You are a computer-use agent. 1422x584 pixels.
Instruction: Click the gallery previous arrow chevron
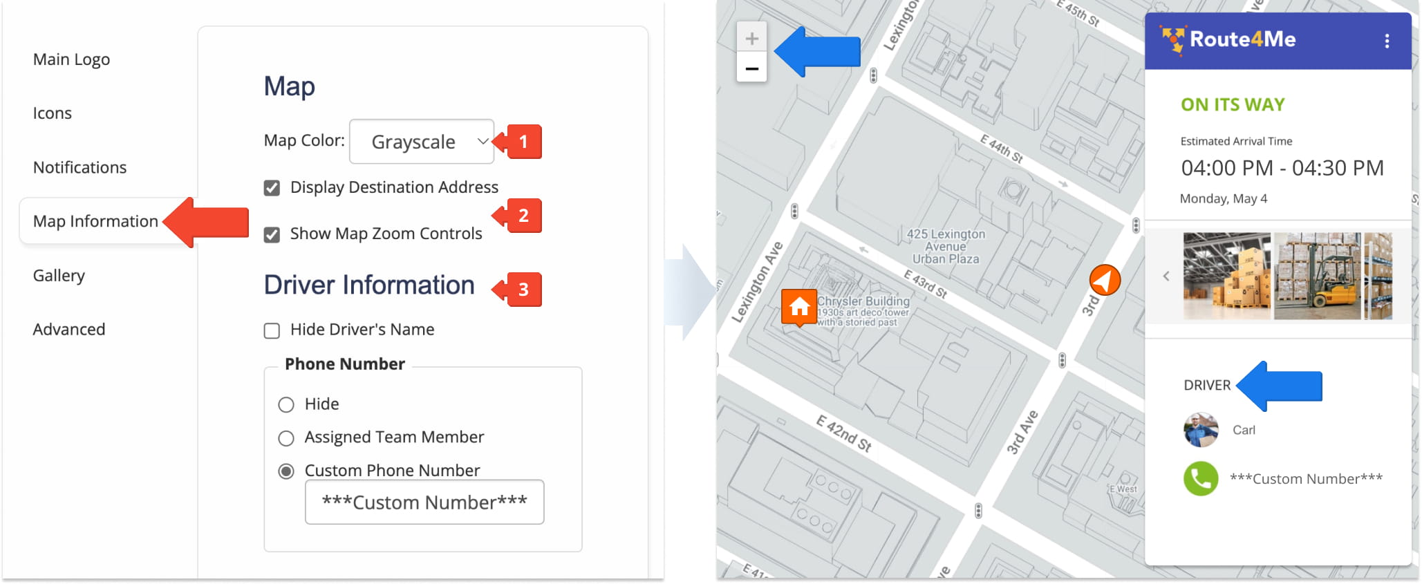pyautogui.click(x=1166, y=276)
